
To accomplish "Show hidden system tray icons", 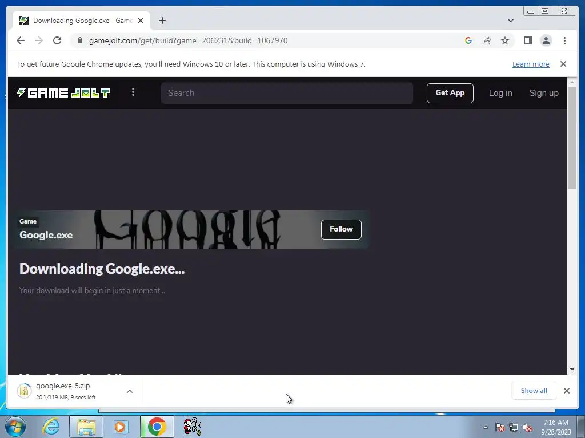I will (x=486, y=427).
